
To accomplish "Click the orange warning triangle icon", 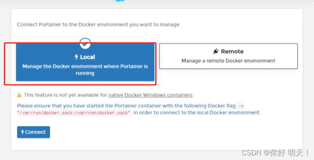I will tap(19, 95).
